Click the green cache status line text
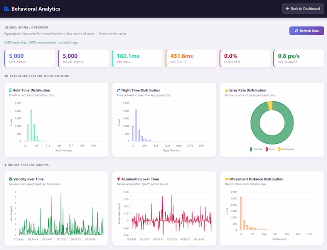The height and width of the screenshot is (250, 327). 41,43
